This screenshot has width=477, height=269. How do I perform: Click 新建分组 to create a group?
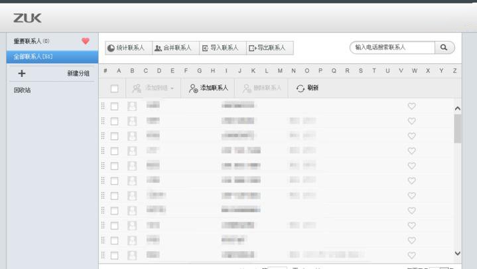78,74
